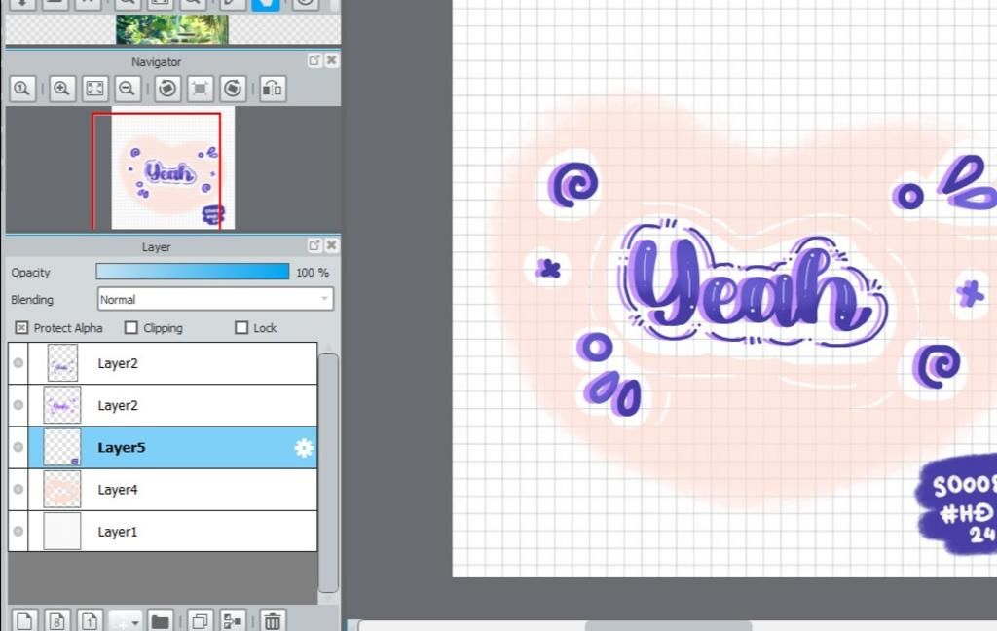997x631 pixels.
Task: Merge layer down with lower layer
Action: (233, 621)
